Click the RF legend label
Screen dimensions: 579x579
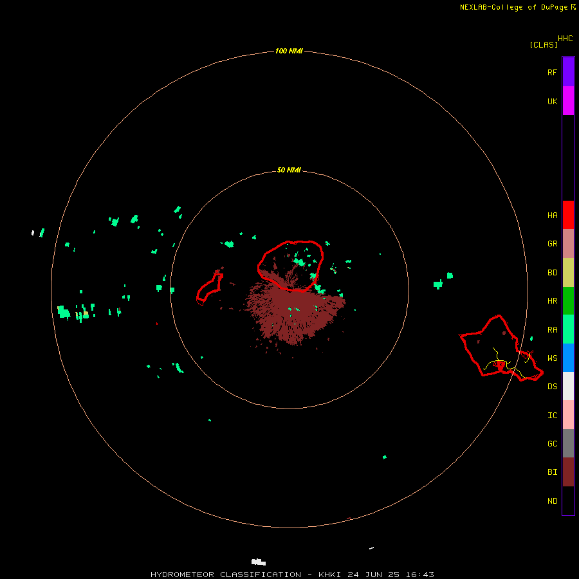click(552, 73)
